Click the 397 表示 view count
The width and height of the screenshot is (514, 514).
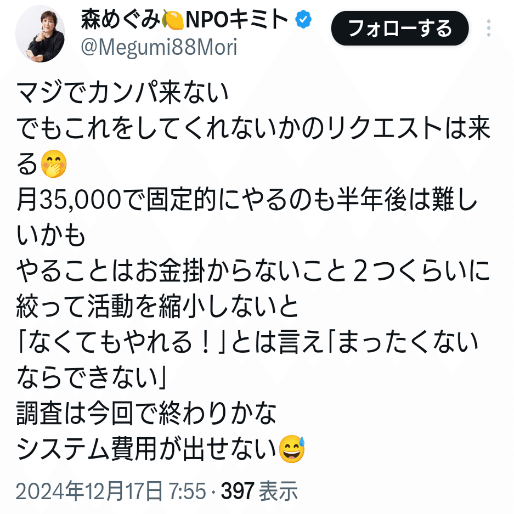tap(259, 491)
